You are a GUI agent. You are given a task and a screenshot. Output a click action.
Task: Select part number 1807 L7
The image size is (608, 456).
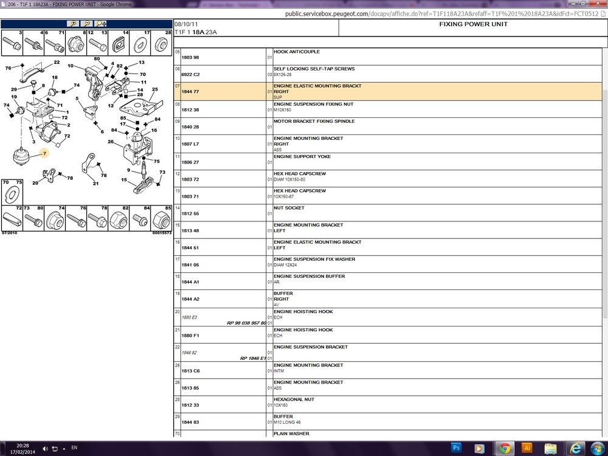coord(190,144)
